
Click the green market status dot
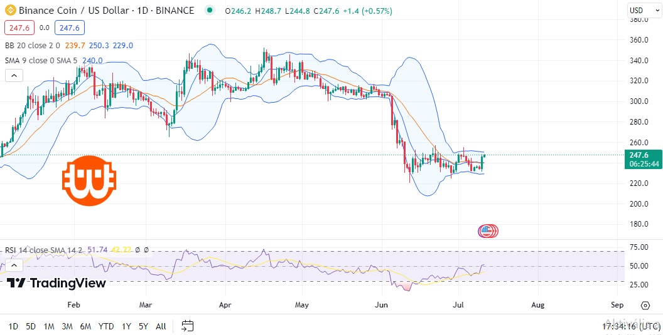tap(209, 11)
